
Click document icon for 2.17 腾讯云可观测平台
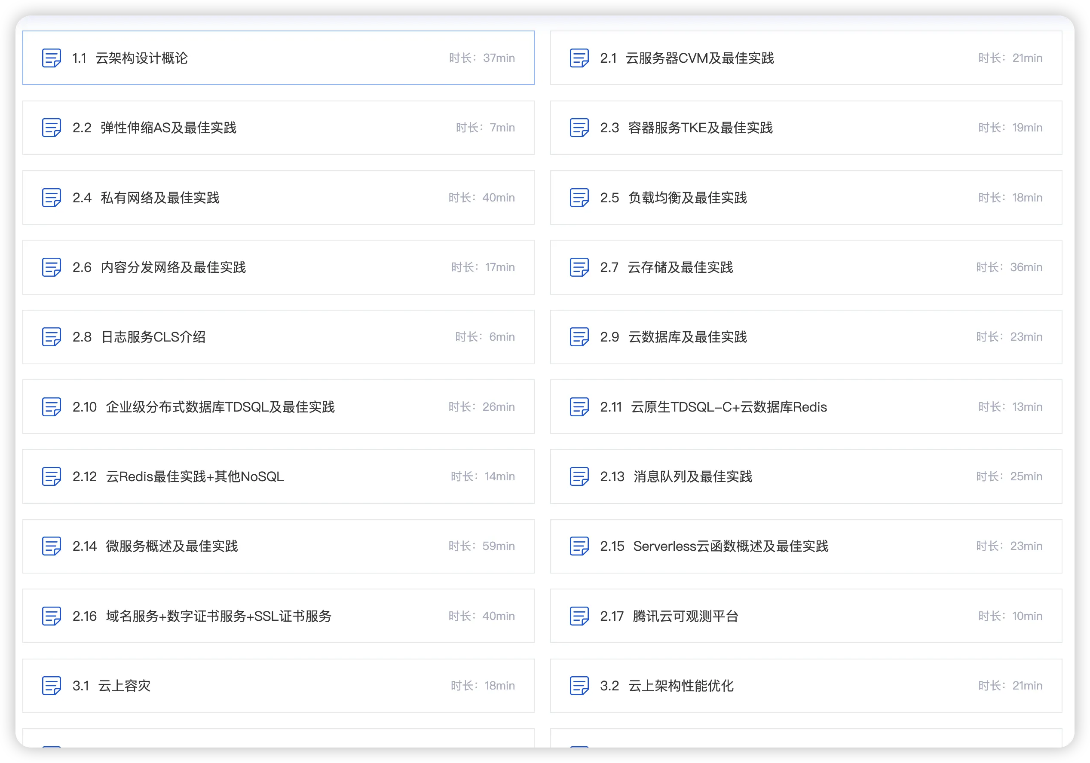579,616
